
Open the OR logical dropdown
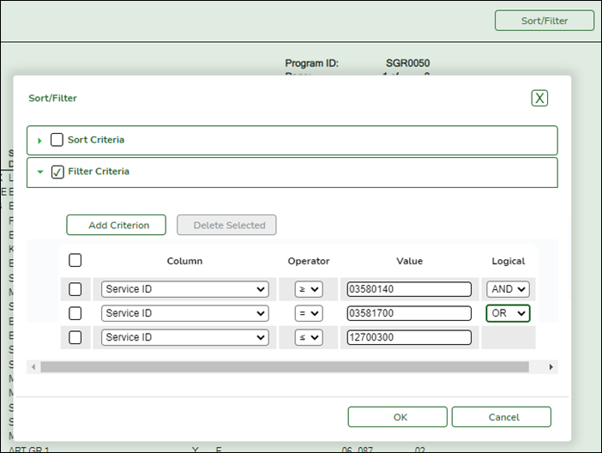click(x=508, y=313)
